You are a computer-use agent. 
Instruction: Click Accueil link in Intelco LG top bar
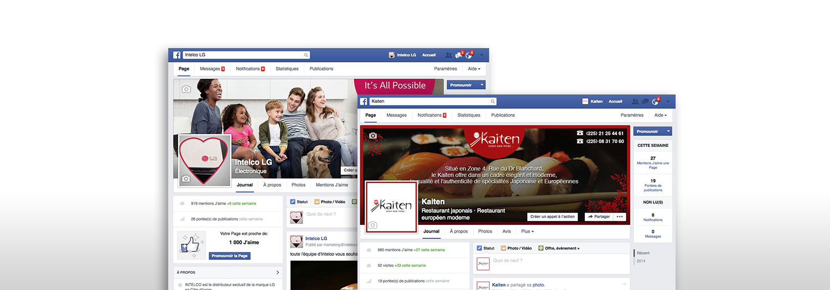[x=429, y=55]
